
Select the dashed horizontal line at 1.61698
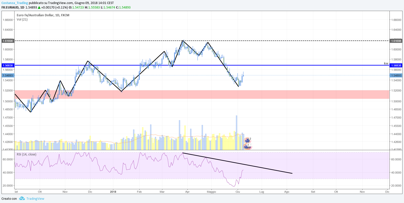(202, 41)
